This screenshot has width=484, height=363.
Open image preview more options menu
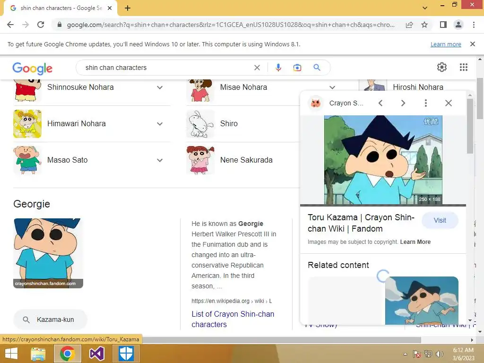426,103
